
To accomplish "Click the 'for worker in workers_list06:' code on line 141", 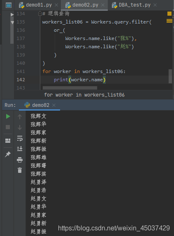I will tap(84, 71).
